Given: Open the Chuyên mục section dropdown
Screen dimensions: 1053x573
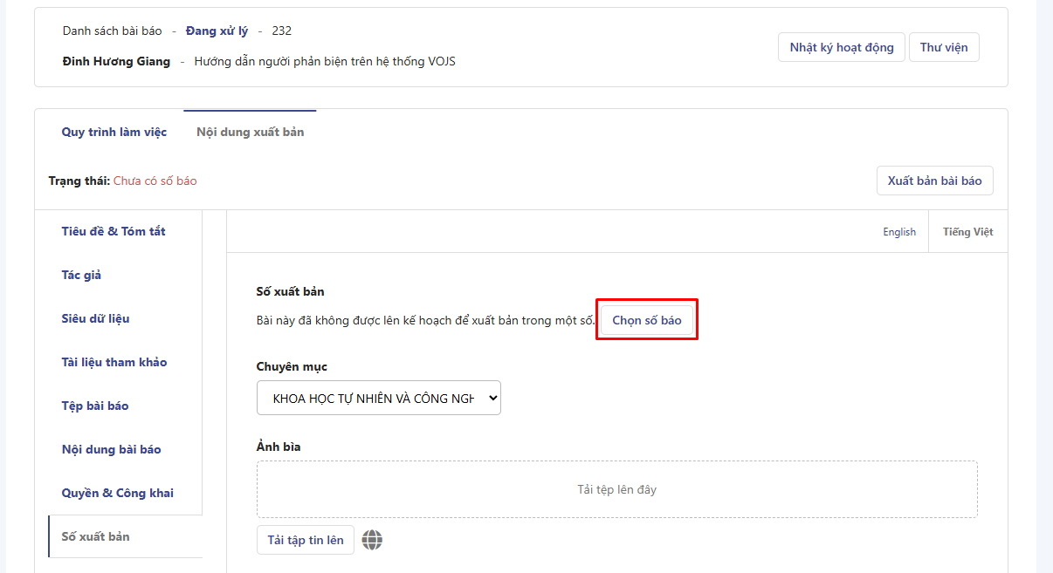Looking at the screenshot, I should 378,398.
